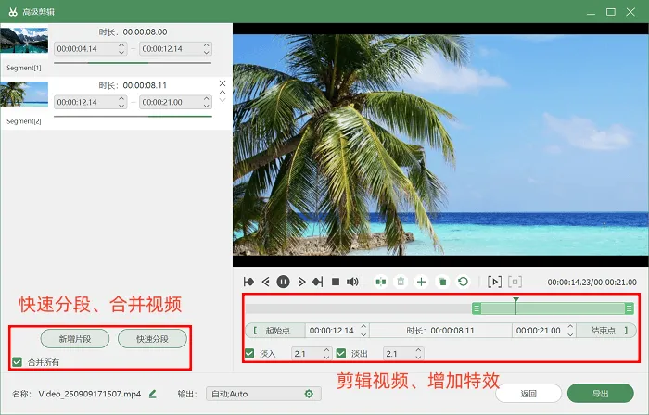Disable the 淡入 fade-in checkbox
649x415 pixels.
coord(249,354)
